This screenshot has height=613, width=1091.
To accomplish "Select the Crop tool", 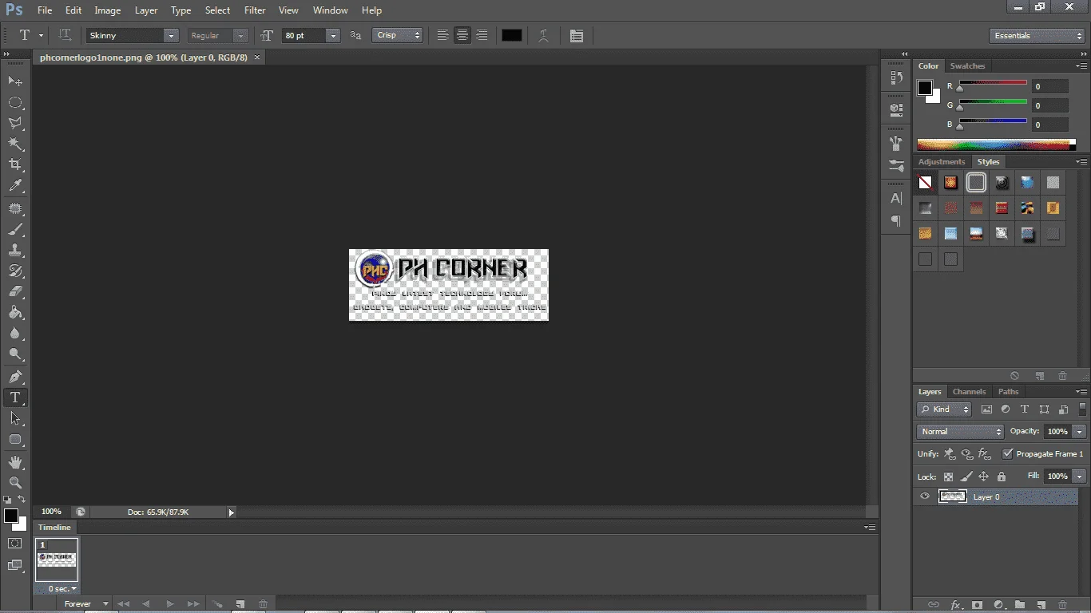I will coord(15,164).
